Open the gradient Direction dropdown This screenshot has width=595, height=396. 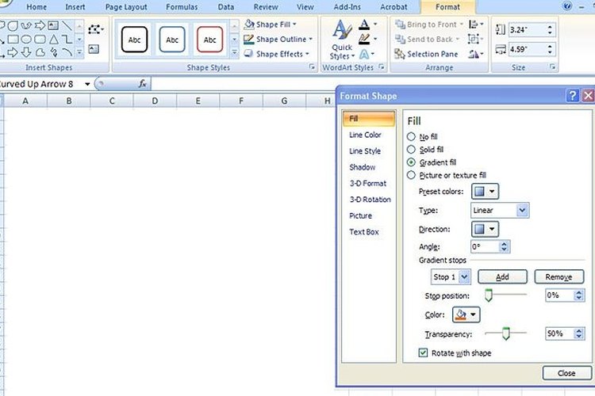pyautogui.click(x=485, y=229)
